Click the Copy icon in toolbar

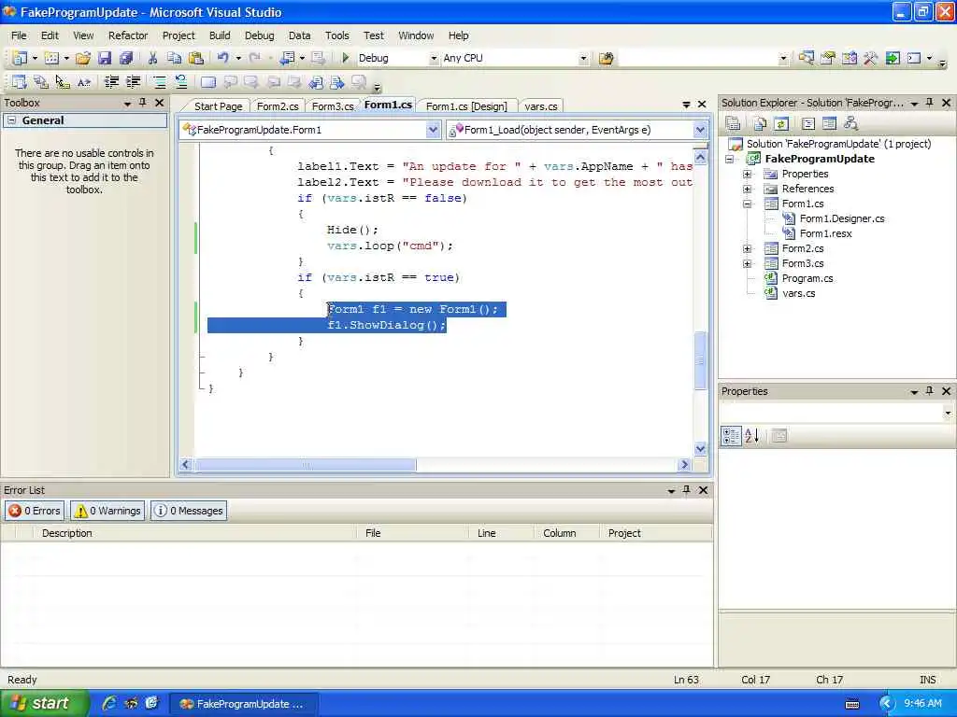tap(174, 58)
